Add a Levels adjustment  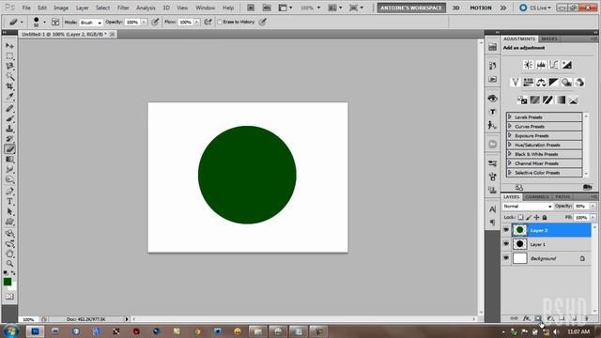[541, 65]
